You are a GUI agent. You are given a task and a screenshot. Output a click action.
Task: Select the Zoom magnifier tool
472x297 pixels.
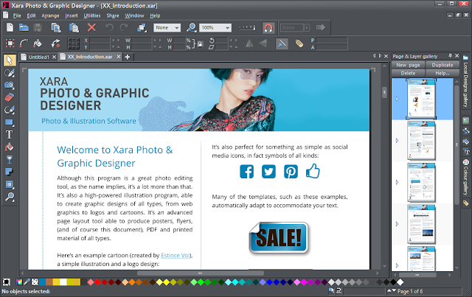[x=10, y=197]
